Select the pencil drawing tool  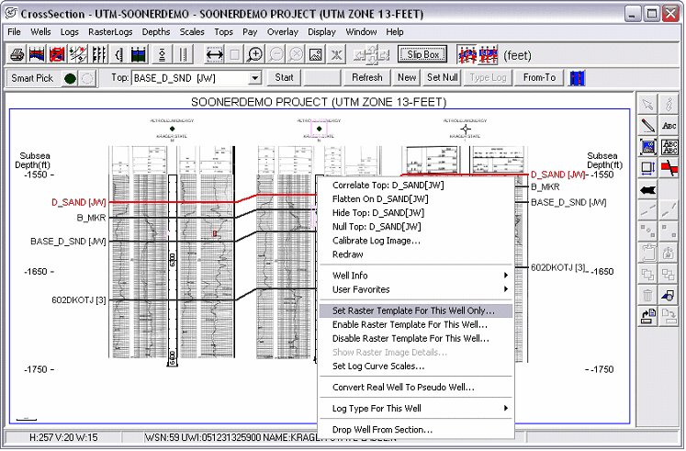click(647, 125)
